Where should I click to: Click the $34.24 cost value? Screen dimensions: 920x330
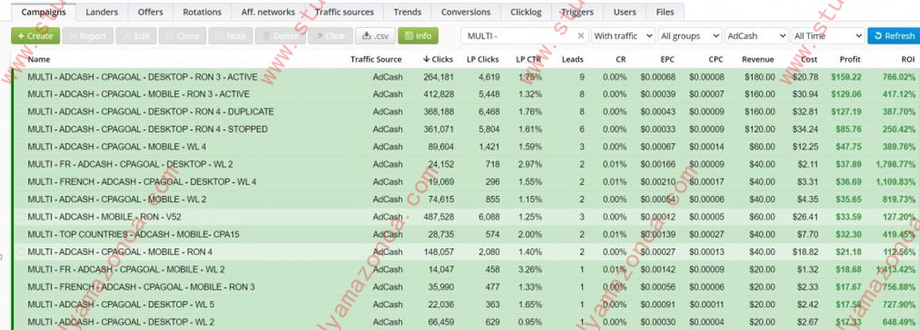tap(805, 129)
